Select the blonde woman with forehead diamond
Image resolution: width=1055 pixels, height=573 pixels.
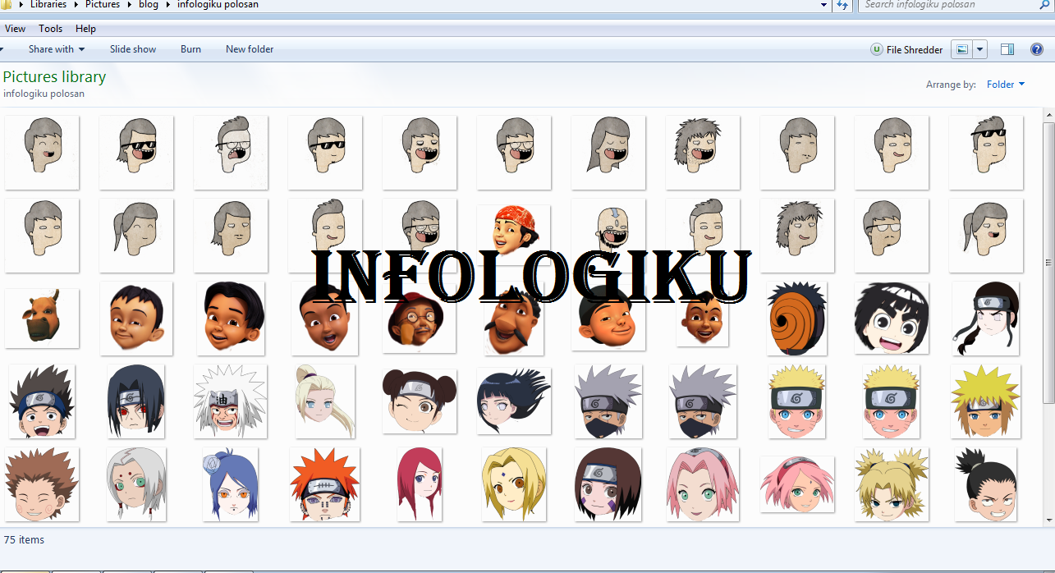click(x=514, y=484)
